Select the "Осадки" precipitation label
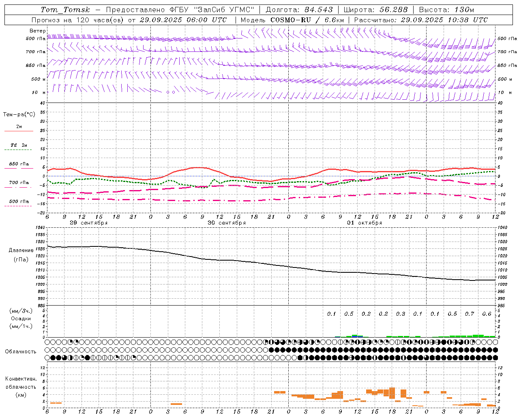 [x=21, y=319]
